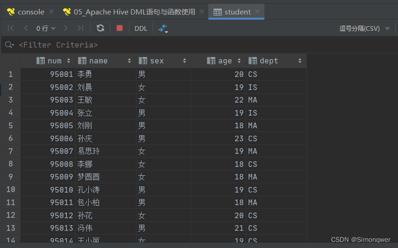Image resolution: width=398 pixels, height=248 pixels.
Task: Select cell 95010 in num column
Action: tap(48, 189)
